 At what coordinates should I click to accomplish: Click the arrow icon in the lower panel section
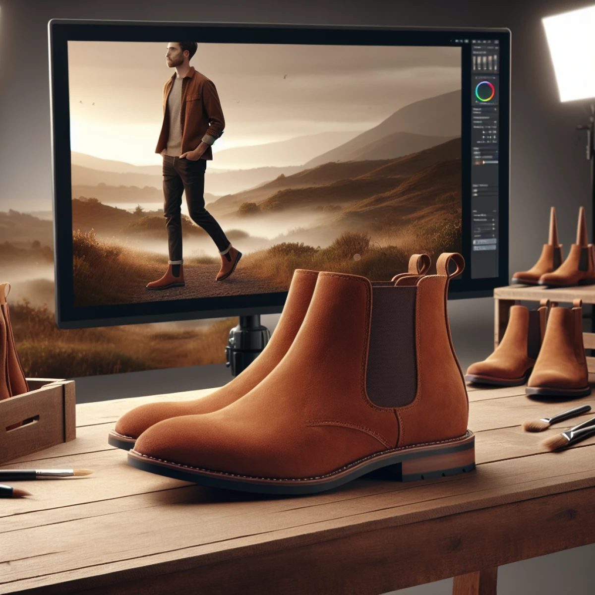[493, 225]
